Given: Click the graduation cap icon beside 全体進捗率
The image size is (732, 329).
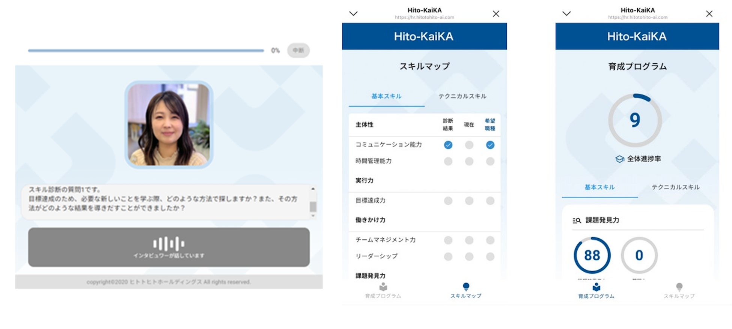Looking at the screenshot, I should pos(620,159).
